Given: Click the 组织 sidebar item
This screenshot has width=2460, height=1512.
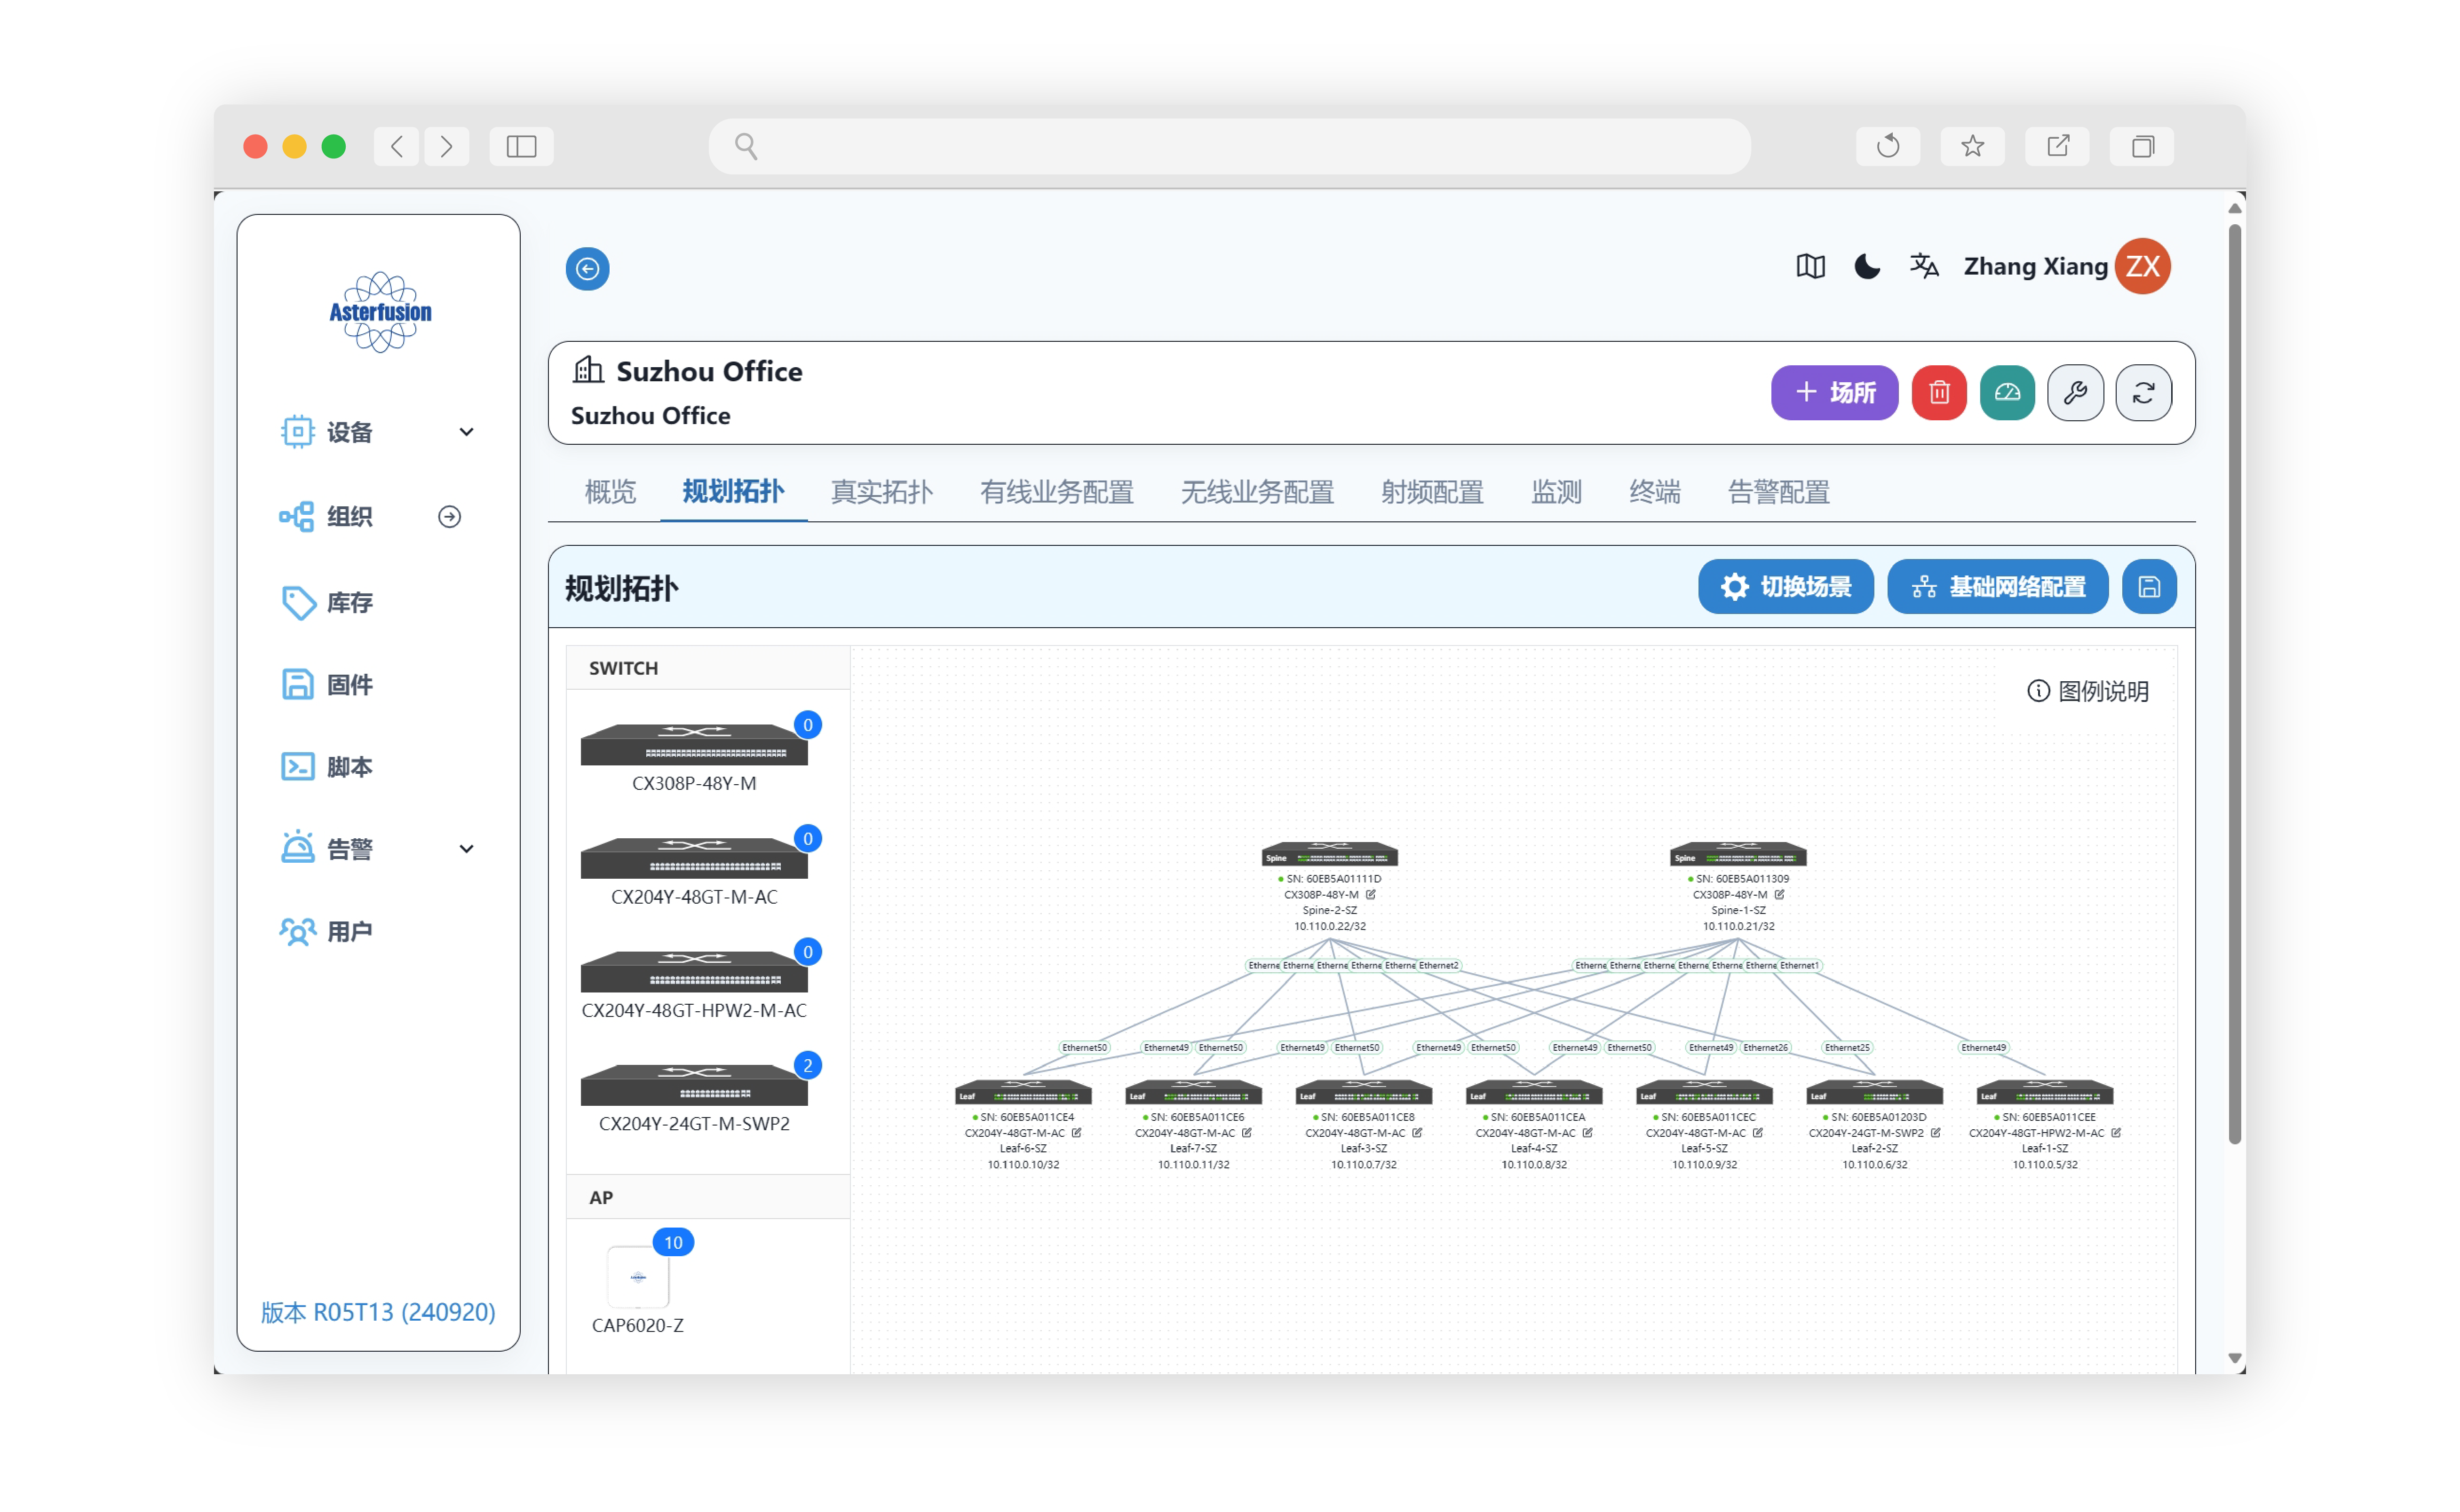Looking at the screenshot, I should (x=326, y=516).
